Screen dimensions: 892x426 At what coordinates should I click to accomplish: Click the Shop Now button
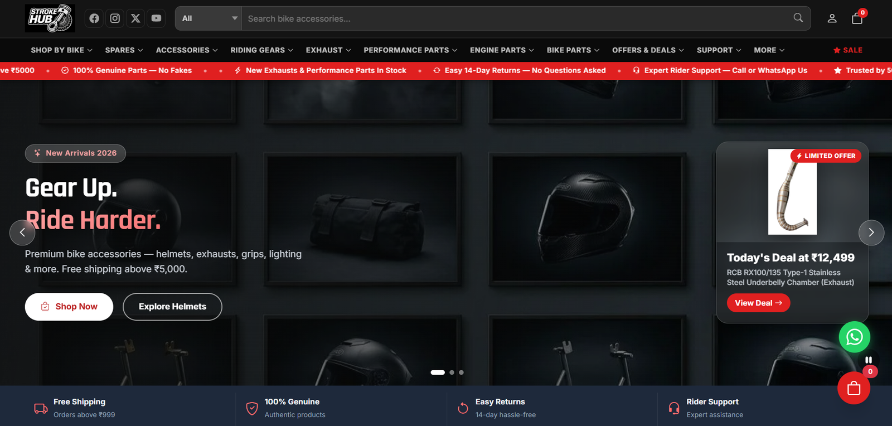[69, 307]
